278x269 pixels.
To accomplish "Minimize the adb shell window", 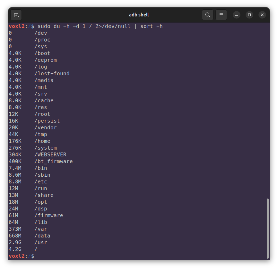I will coord(237,15).
